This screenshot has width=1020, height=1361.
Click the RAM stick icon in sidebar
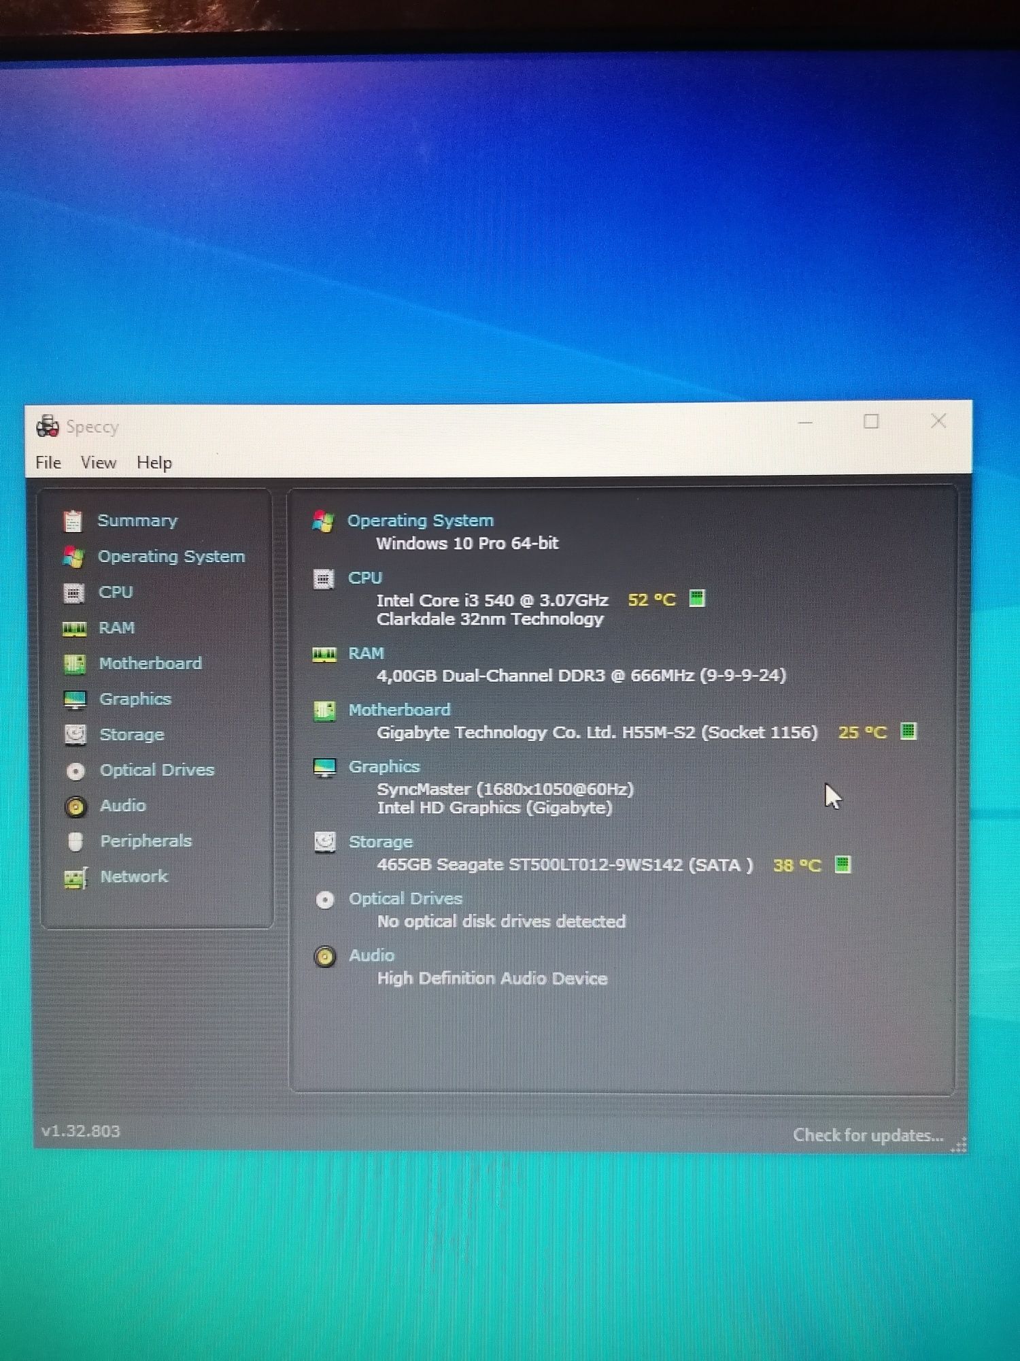point(75,629)
